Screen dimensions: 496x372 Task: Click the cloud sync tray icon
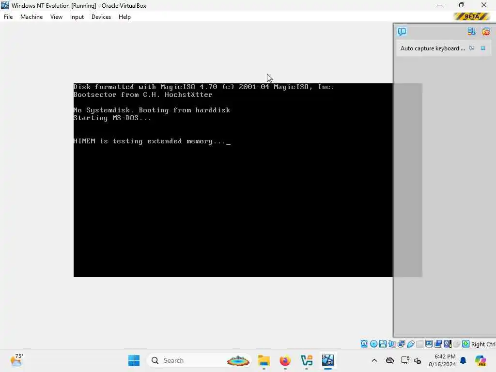pos(390,360)
